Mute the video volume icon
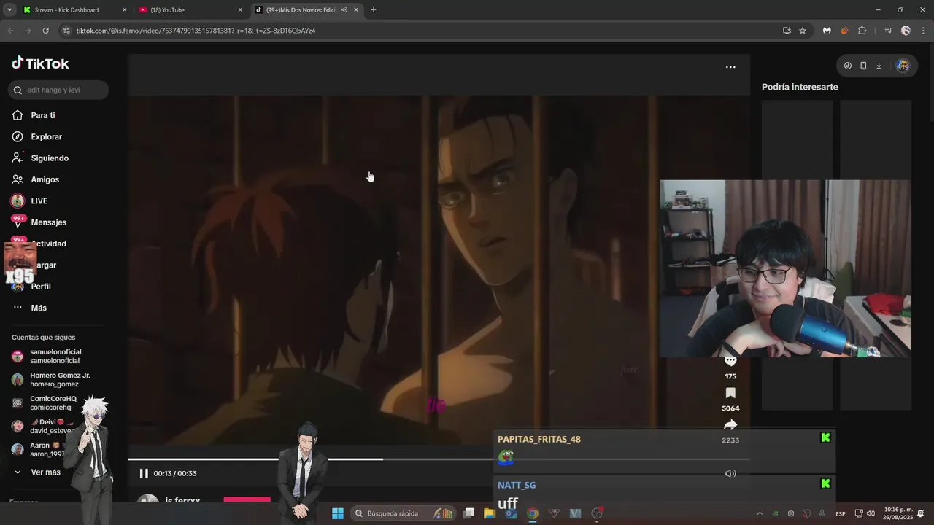Viewport: 934px width, 525px height. coord(730,474)
